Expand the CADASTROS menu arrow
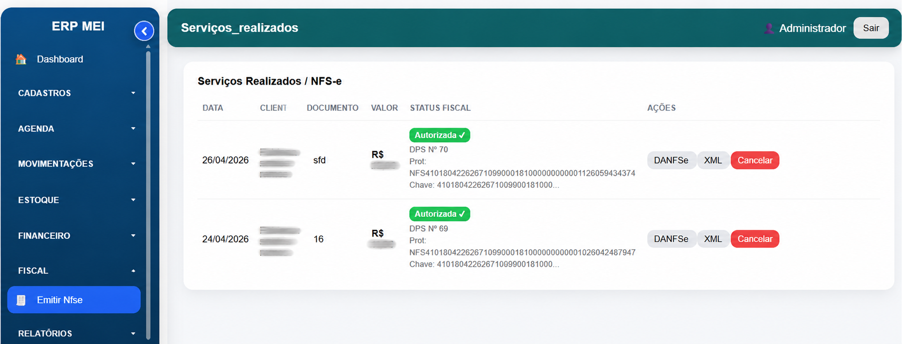Image resolution: width=902 pixels, height=344 pixels. tap(133, 93)
